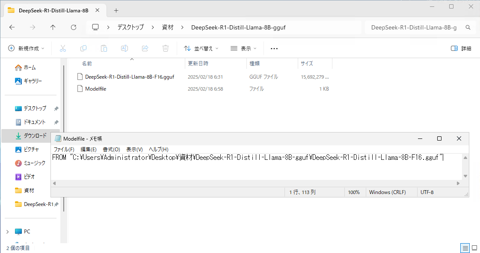This screenshot has height=253, width=480.
Task: Open DeepSeek-R1 pinned folder in navigation pane
Action: click(39, 204)
